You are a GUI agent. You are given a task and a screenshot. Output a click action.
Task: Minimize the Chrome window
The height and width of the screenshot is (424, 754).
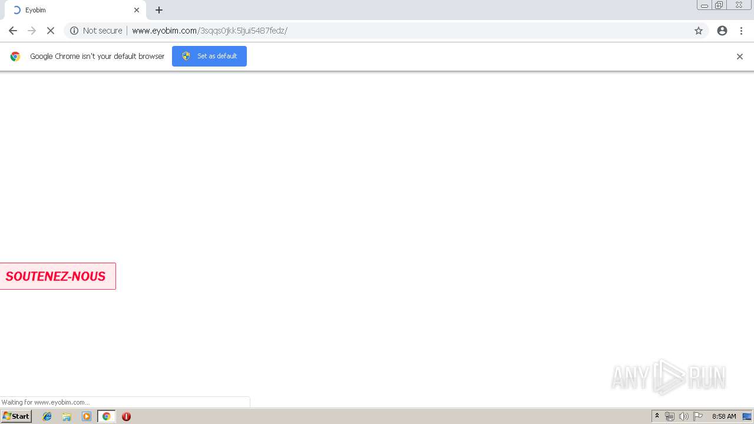tap(705, 5)
